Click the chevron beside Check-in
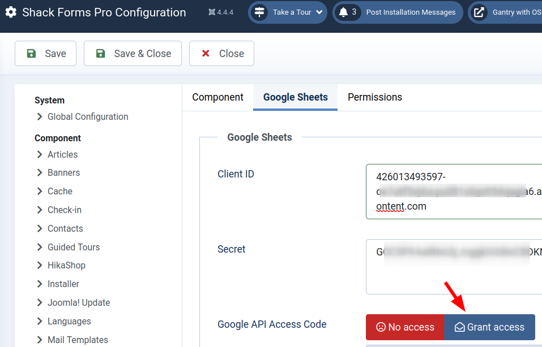This screenshot has height=347, width=542. point(40,210)
